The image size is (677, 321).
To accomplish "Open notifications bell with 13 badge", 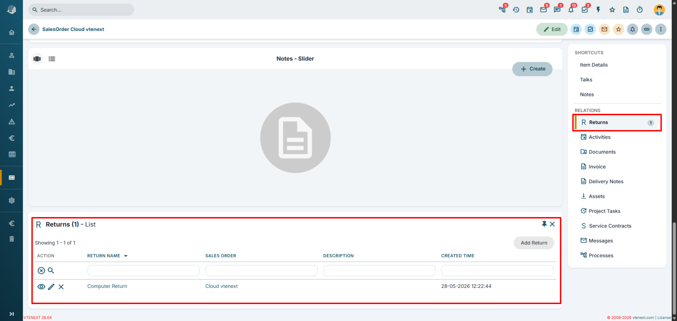I will pyautogui.click(x=571, y=10).
